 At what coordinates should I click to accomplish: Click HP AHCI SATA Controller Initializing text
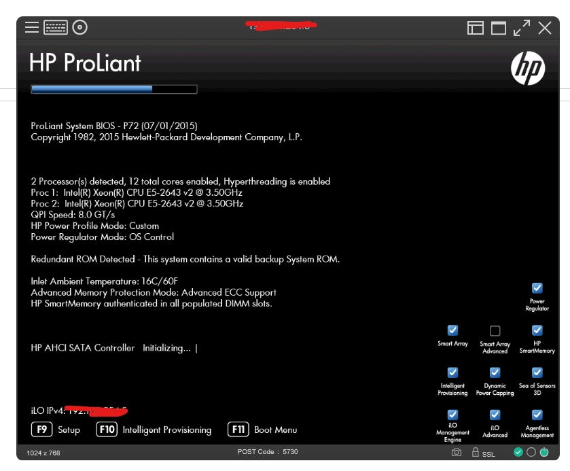coord(114,348)
